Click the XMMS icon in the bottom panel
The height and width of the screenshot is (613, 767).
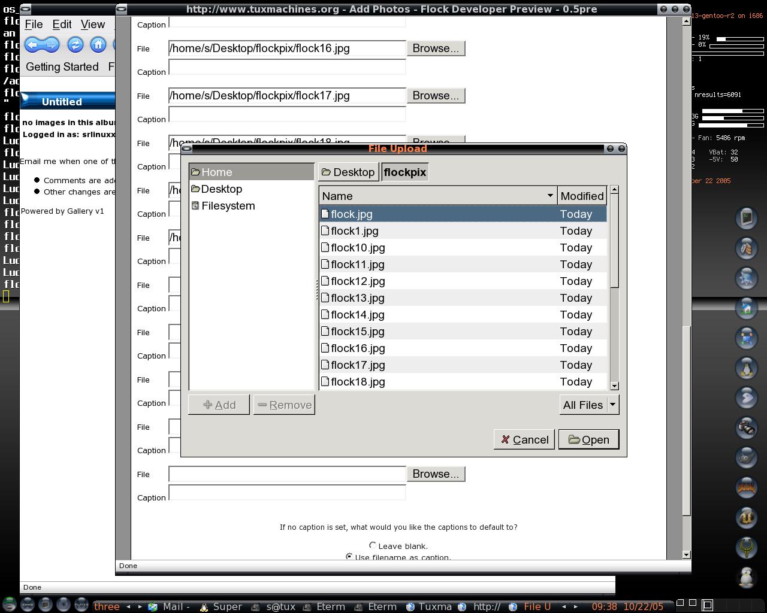tap(27, 605)
